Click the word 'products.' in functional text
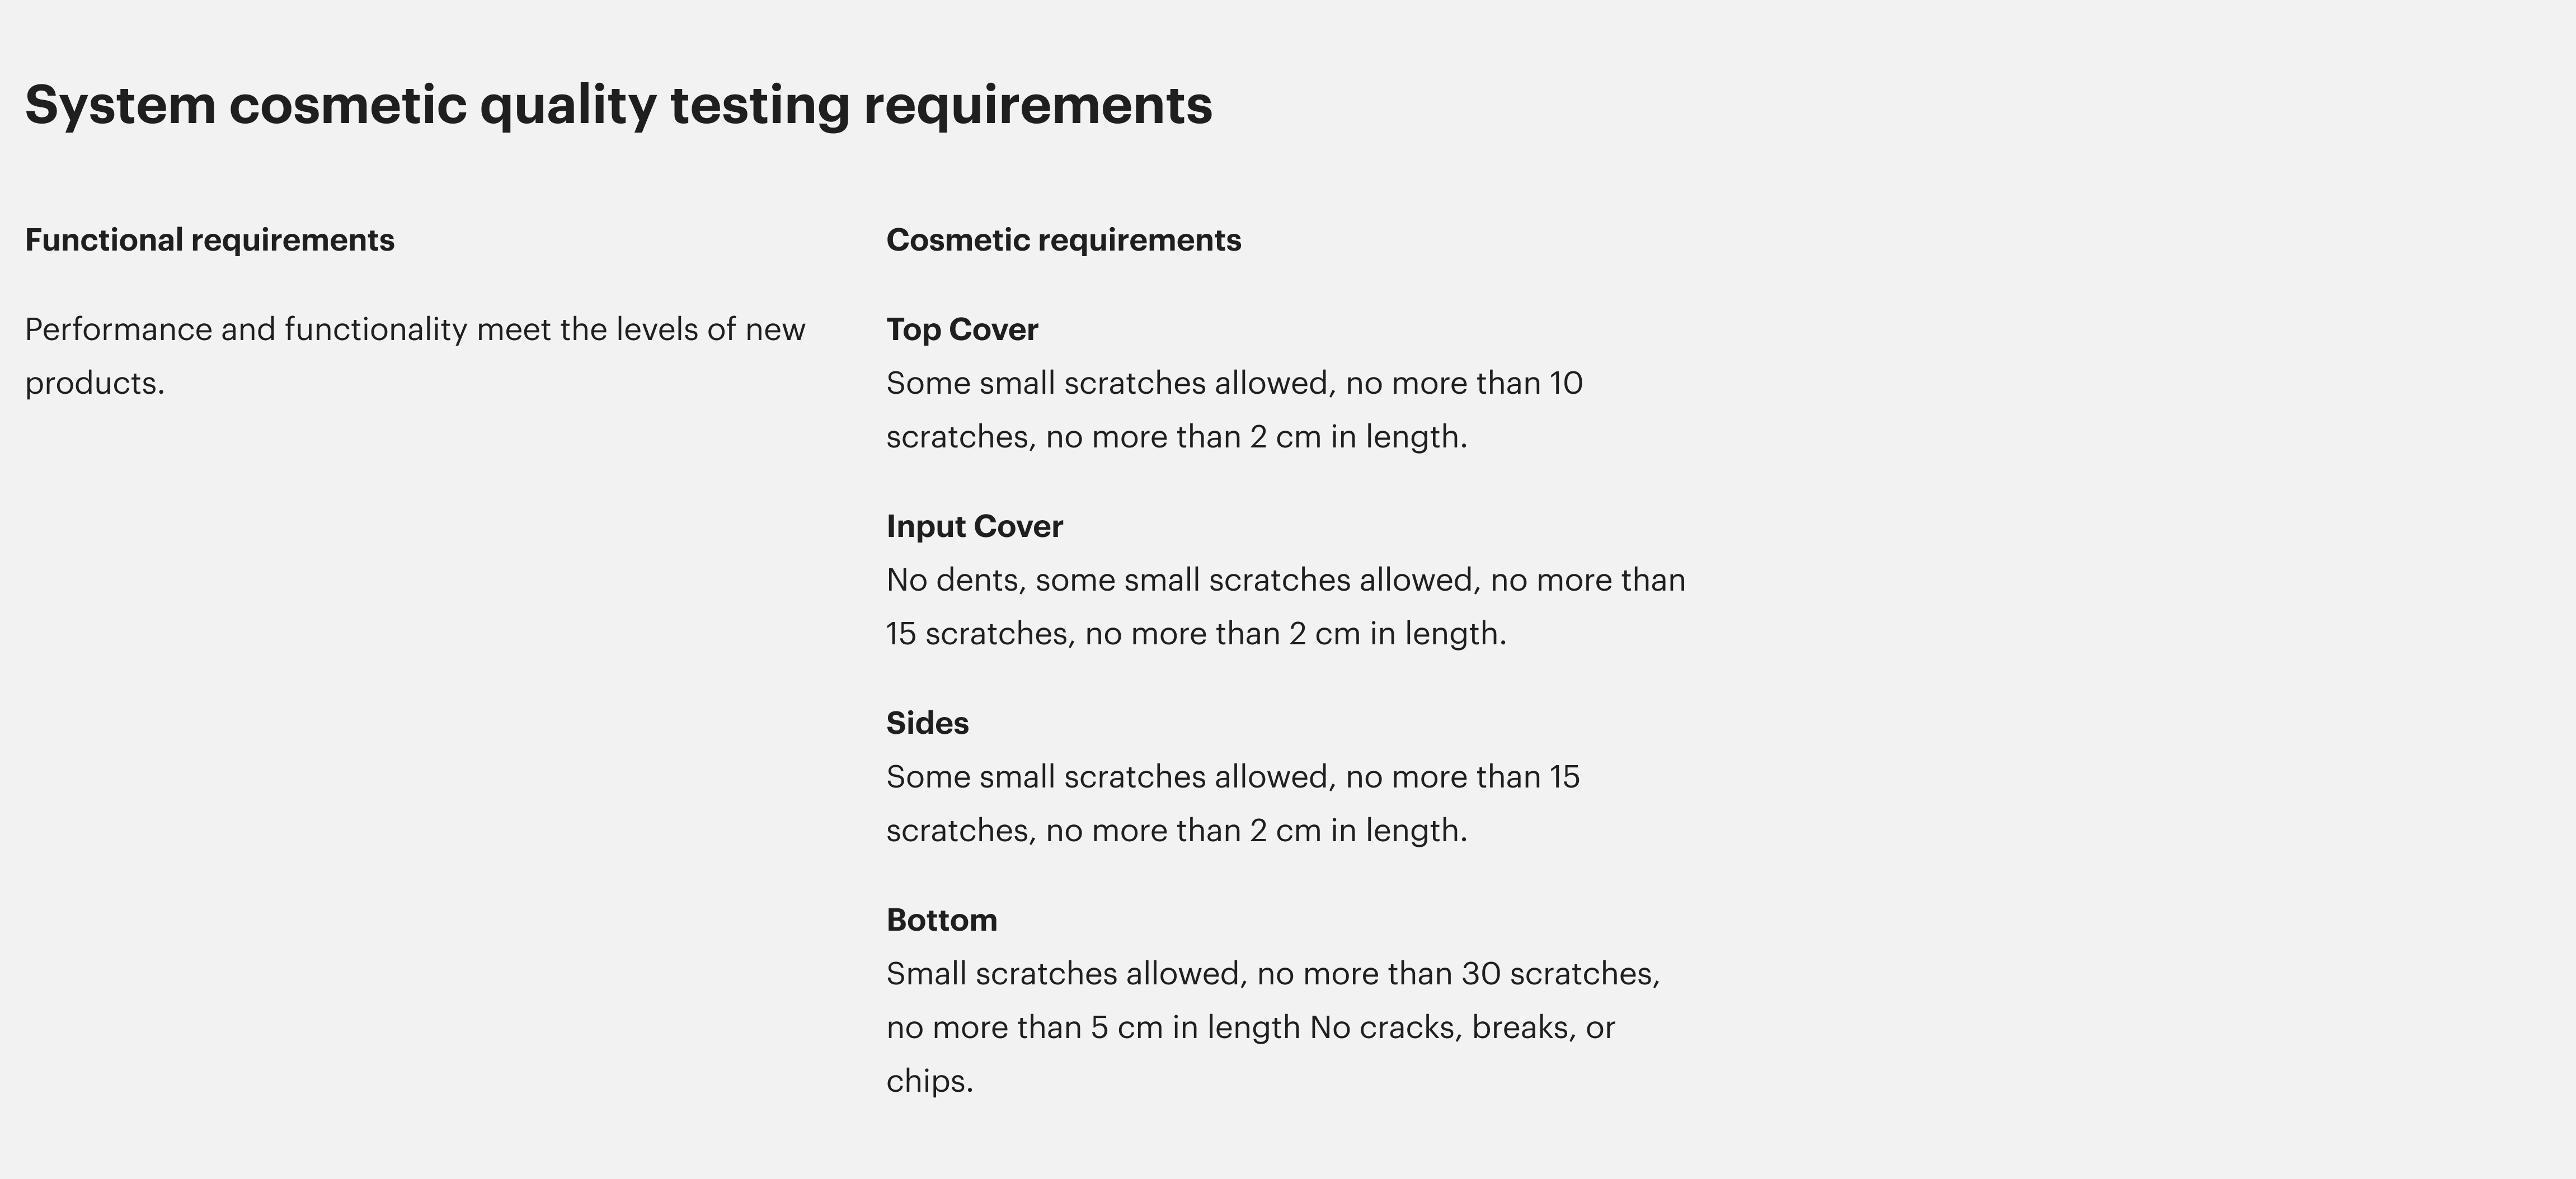The image size is (2576, 1179). pos(94,384)
